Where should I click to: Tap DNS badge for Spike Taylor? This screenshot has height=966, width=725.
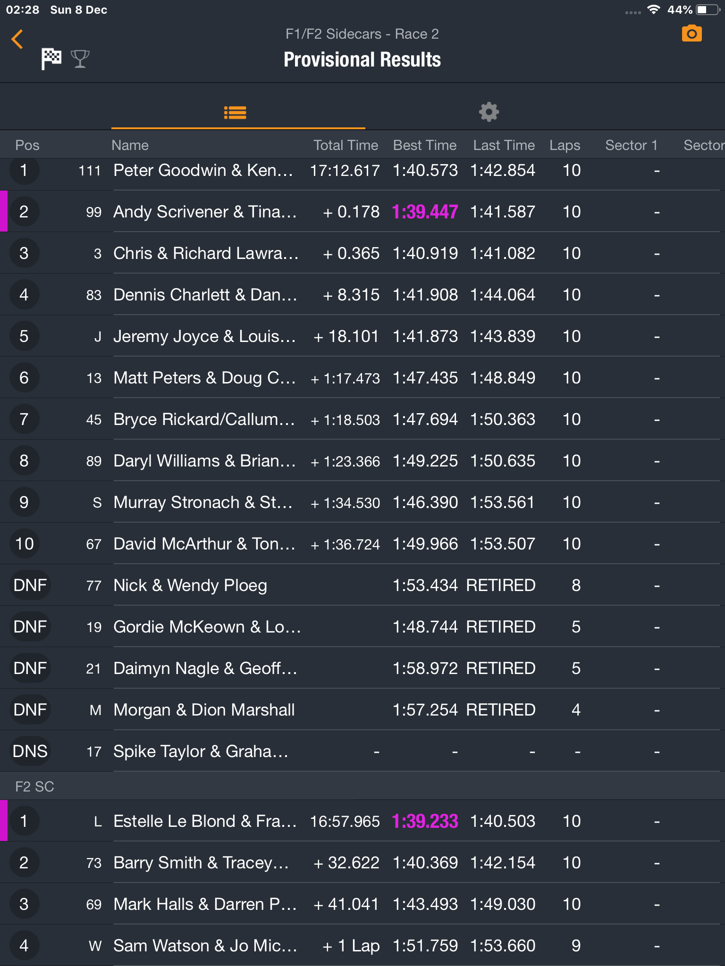[30, 751]
